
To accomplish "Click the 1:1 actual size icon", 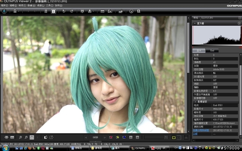I will pyautogui.click(x=12, y=137).
